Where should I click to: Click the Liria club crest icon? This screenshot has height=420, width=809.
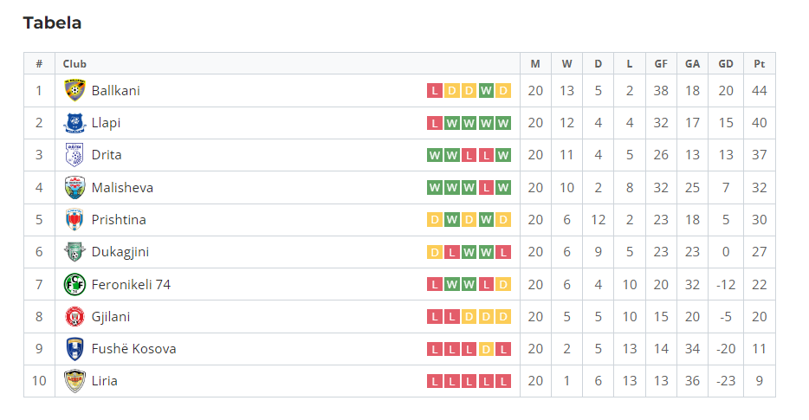tap(75, 381)
